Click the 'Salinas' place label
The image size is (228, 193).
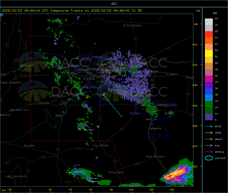point(44,103)
